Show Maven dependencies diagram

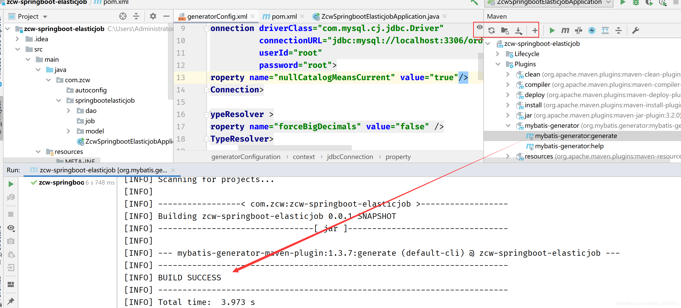click(605, 31)
